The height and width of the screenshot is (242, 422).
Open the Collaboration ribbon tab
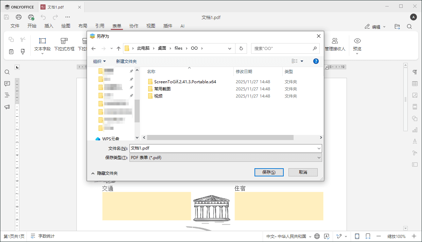tap(134, 26)
